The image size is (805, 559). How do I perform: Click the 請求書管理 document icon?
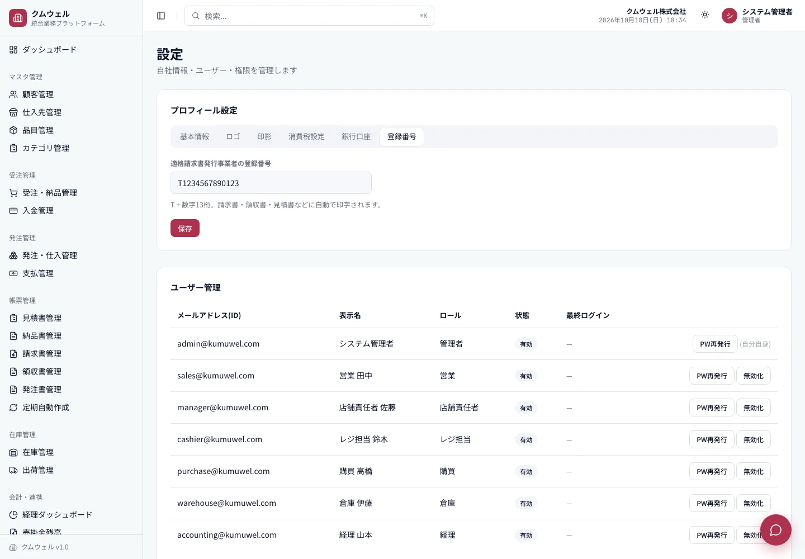13,354
